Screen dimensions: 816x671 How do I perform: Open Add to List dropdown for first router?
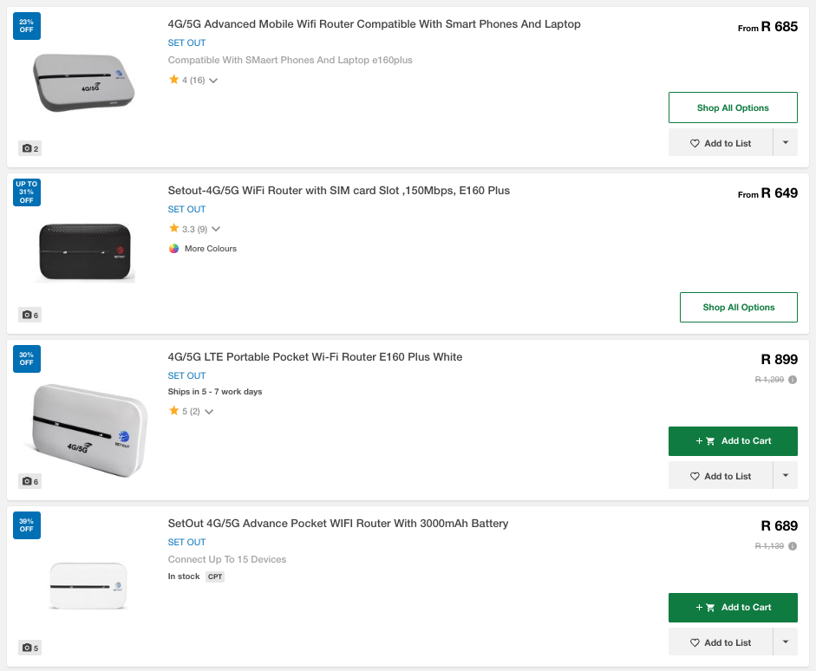[785, 143]
